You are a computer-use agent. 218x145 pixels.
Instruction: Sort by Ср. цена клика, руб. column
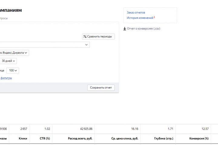[125, 138]
